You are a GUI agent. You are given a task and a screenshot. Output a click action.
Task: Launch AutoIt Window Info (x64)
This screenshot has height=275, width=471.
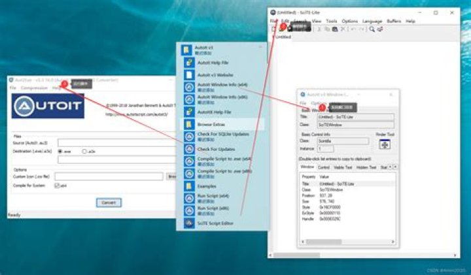[222, 88]
